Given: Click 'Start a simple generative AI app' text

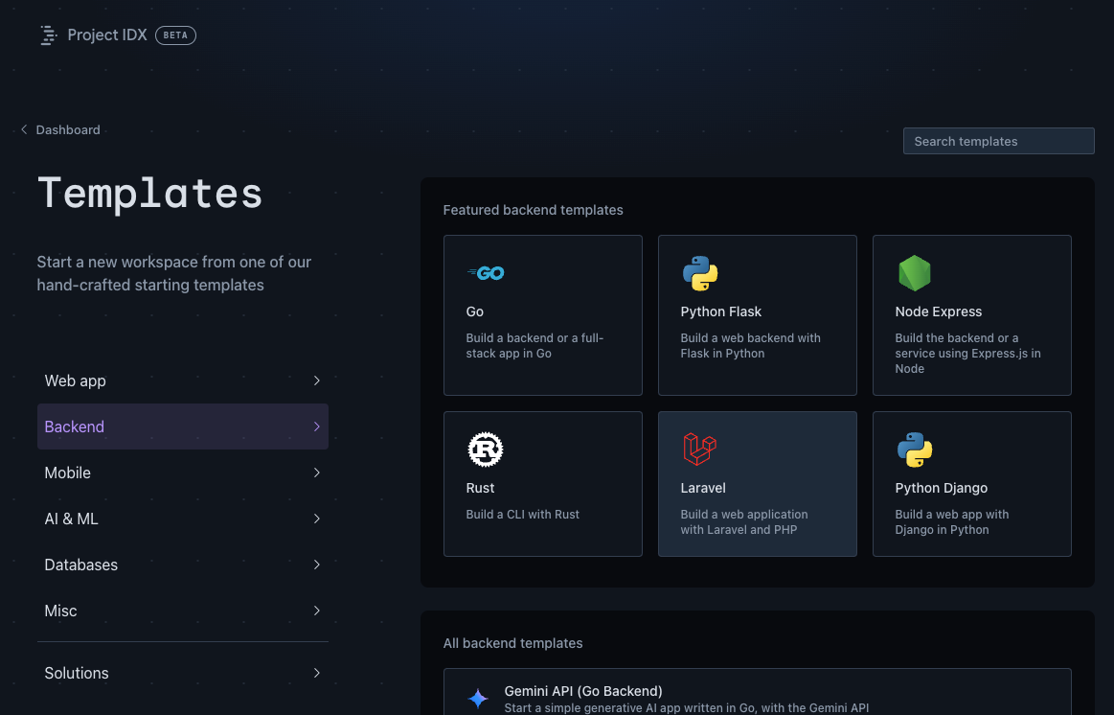Looking at the screenshot, I should (686, 708).
